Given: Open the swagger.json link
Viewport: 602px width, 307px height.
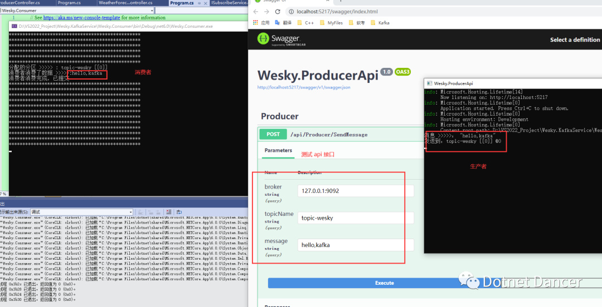Looking at the screenshot, I should click(x=304, y=87).
